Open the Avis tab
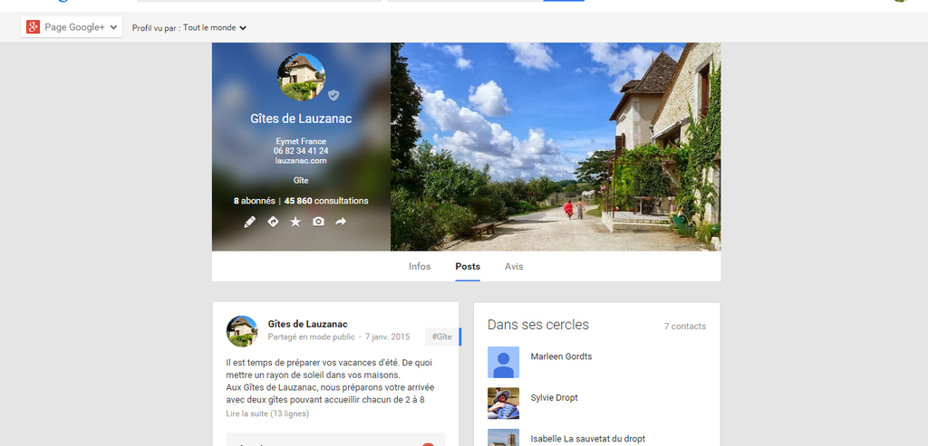The width and height of the screenshot is (928, 446). pos(514,266)
